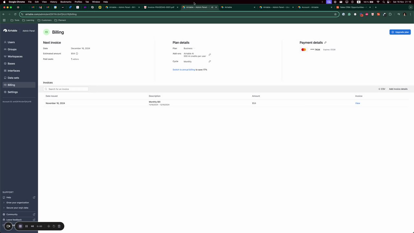414x233 pixels.
Task: Mute the audio on the active tab
Action: coord(212,7)
